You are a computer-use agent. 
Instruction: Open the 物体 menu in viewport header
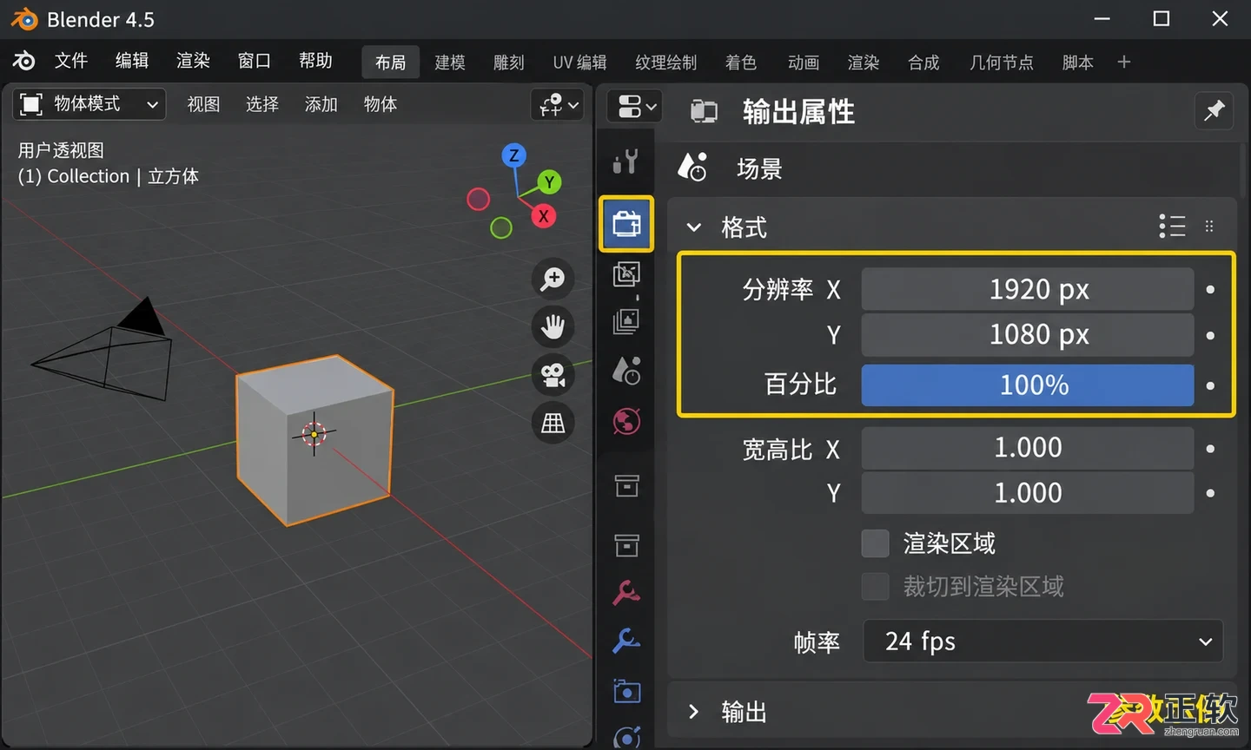(x=381, y=104)
